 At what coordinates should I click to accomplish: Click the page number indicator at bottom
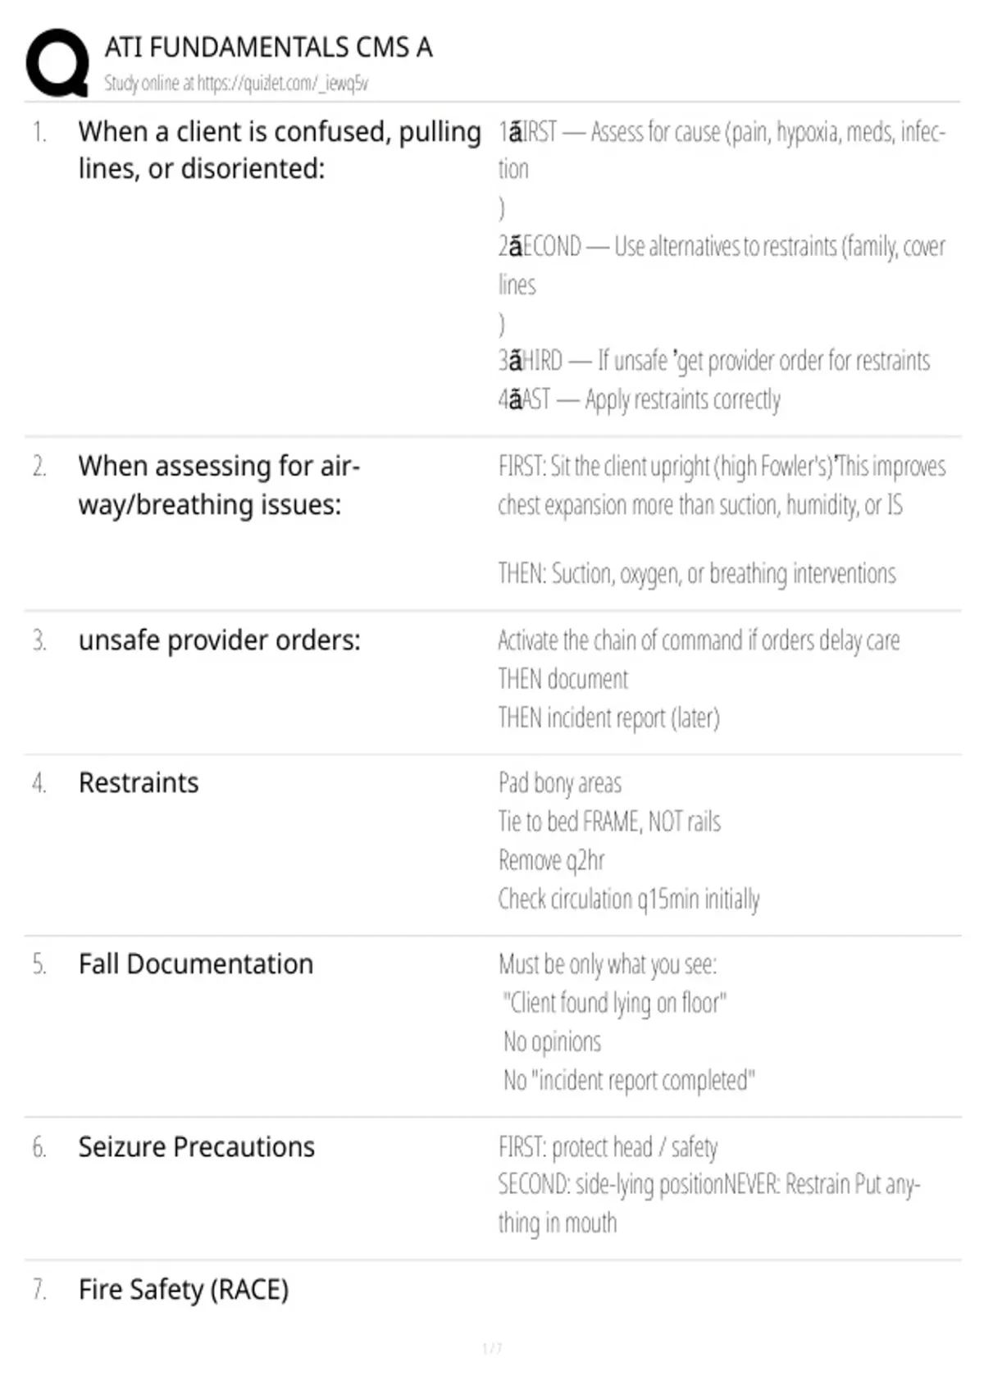click(x=492, y=1348)
